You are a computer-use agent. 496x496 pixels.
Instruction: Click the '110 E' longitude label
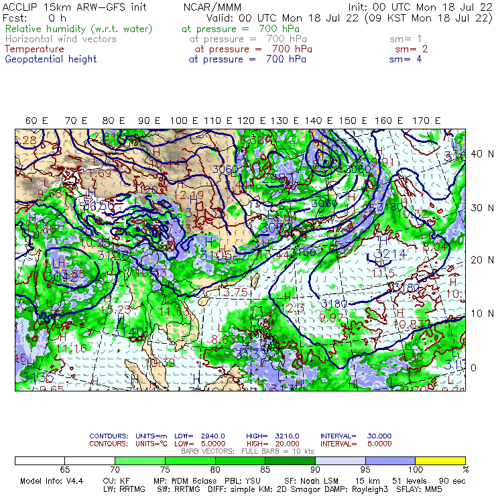[218, 121]
